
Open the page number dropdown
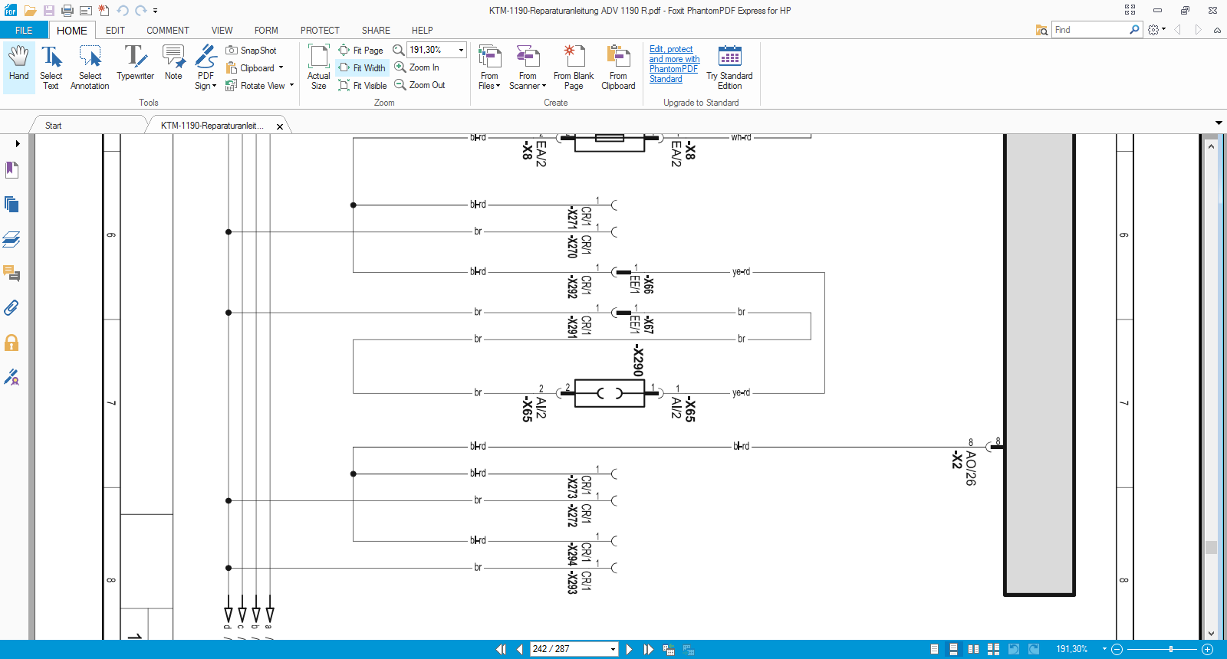pos(613,649)
